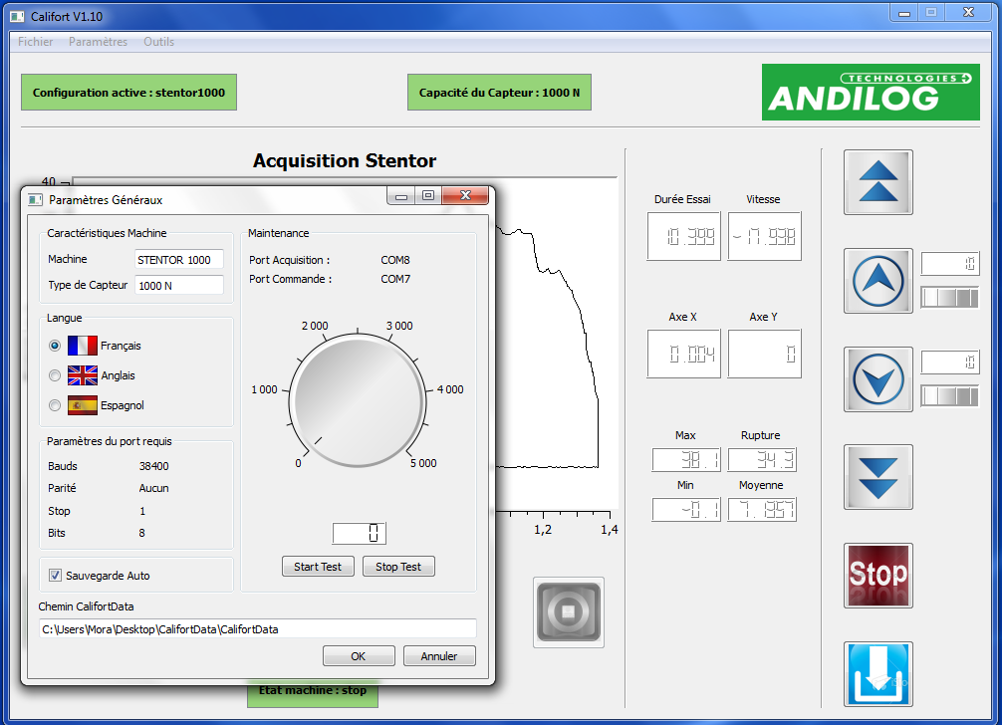Click the Configuration active stentor1000 label

(x=129, y=92)
